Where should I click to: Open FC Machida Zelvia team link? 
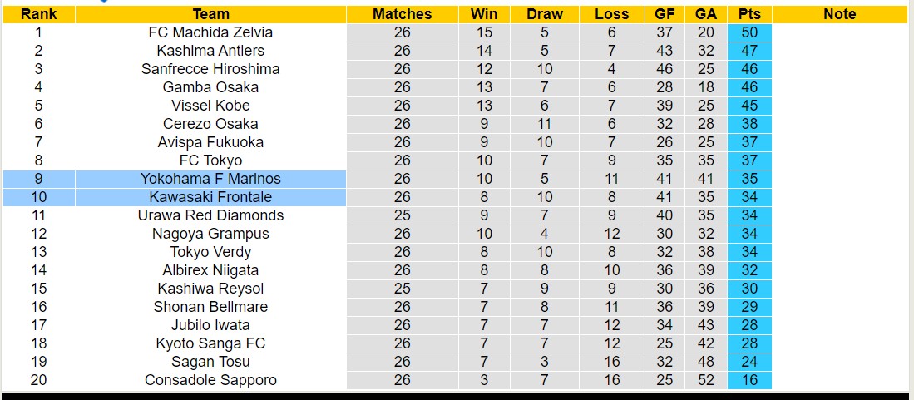point(210,32)
